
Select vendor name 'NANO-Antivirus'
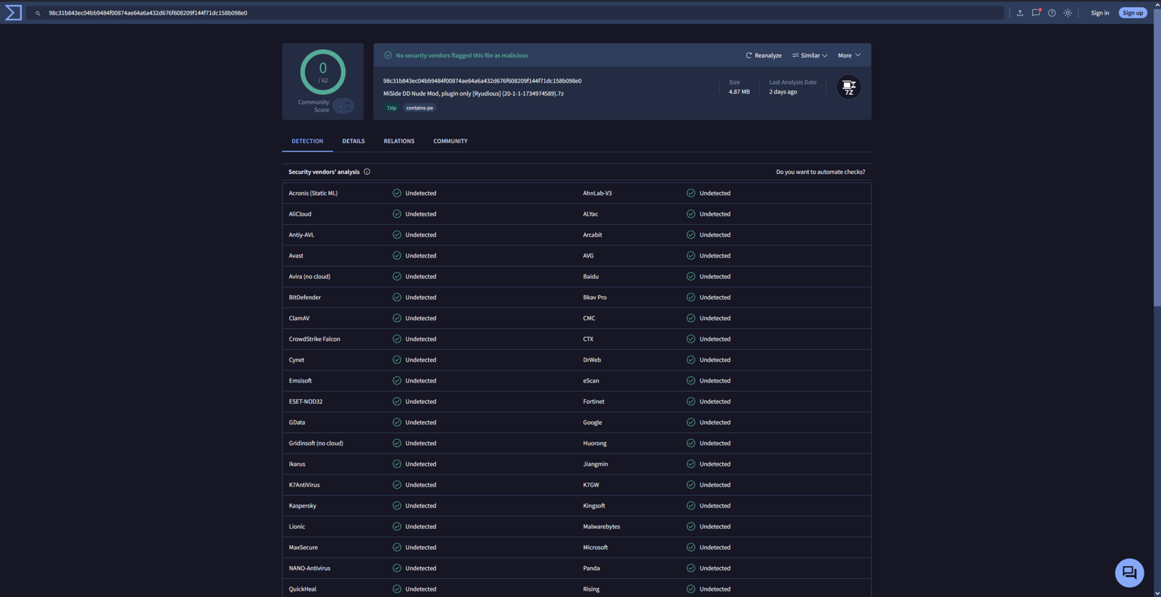[310, 568]
